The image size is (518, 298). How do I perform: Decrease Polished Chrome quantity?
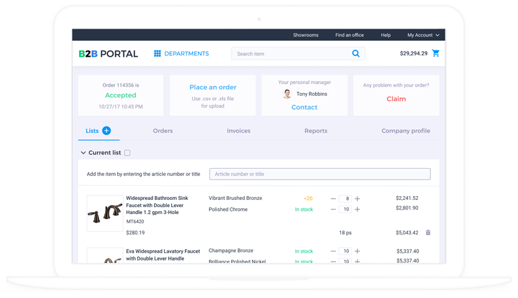(x=333, y=209)
